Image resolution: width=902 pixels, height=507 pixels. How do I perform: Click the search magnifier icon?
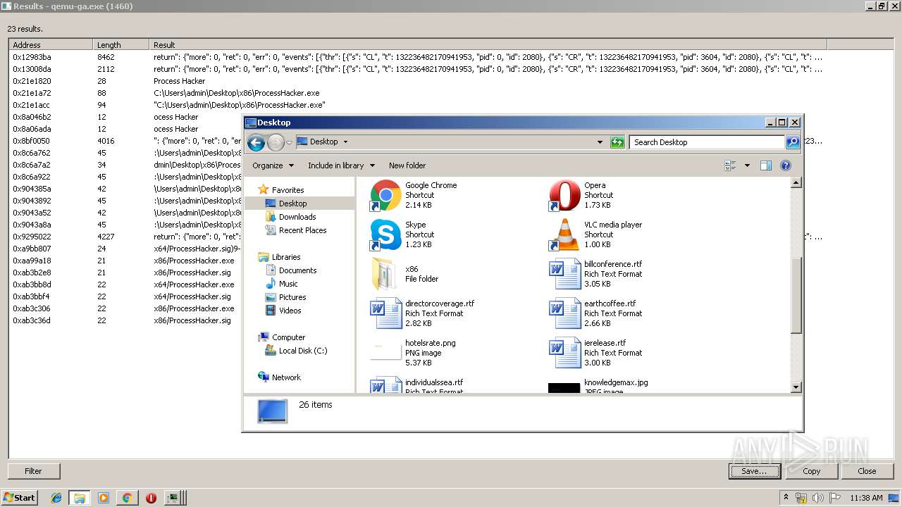793,142
